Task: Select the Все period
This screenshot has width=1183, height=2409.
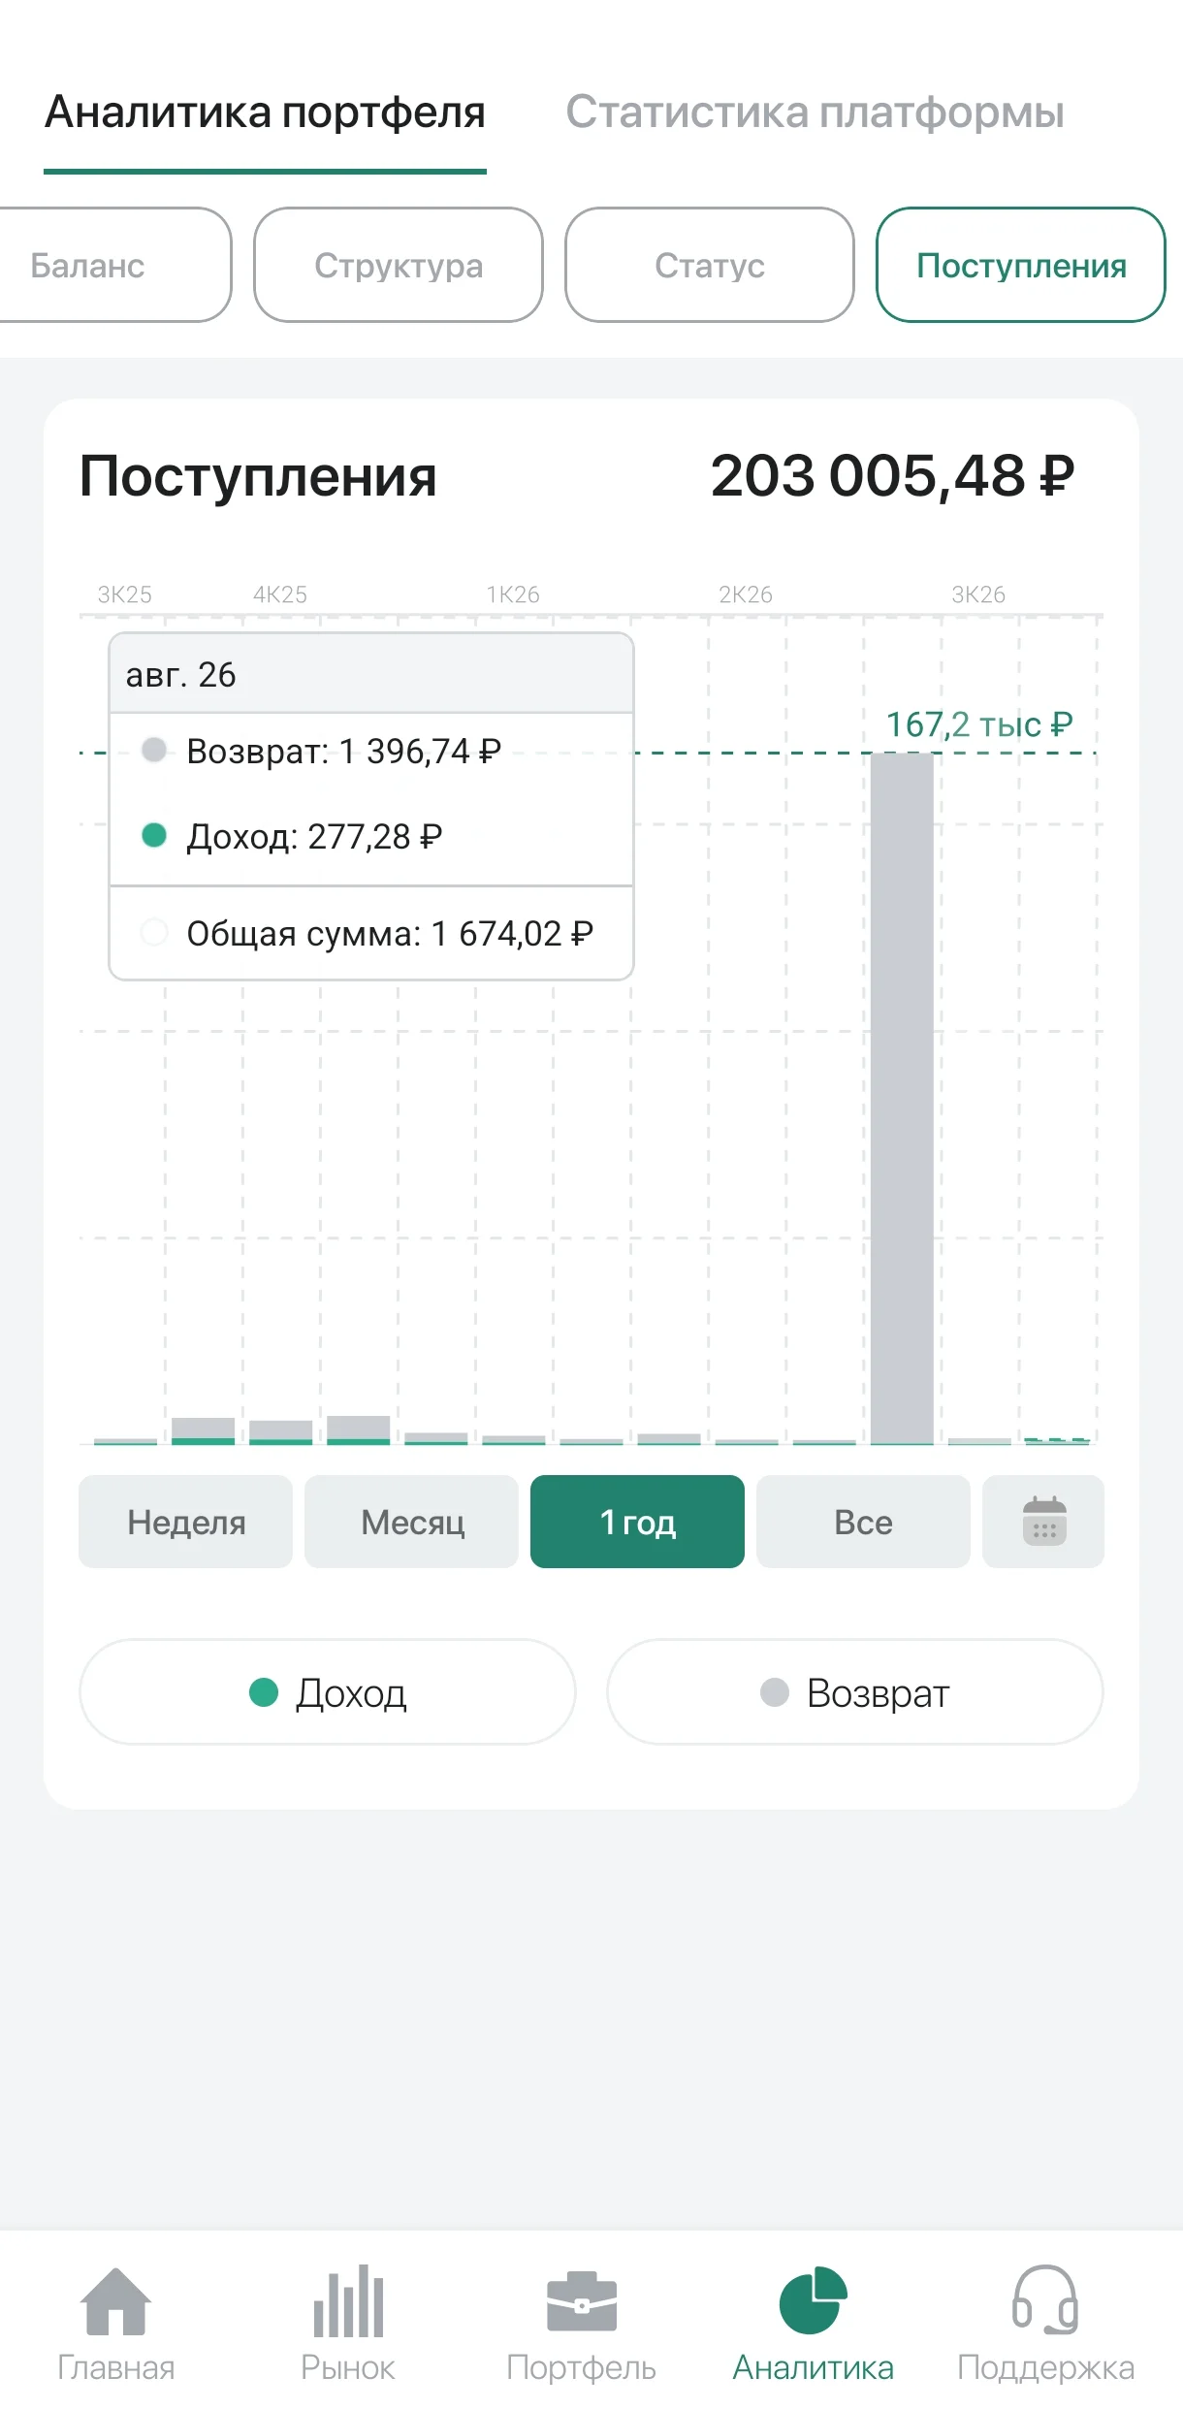Action: 863,1522
